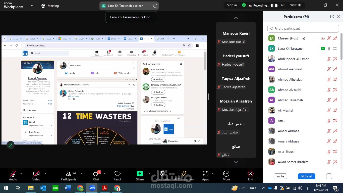This screenshot has height=193, width=343.
Task: Click Mute all participants
Action: click(x=306, y=176)
